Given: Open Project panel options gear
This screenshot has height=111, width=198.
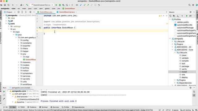Looking at the screenshot, I should pyautogui.click(x=30, y=12).
